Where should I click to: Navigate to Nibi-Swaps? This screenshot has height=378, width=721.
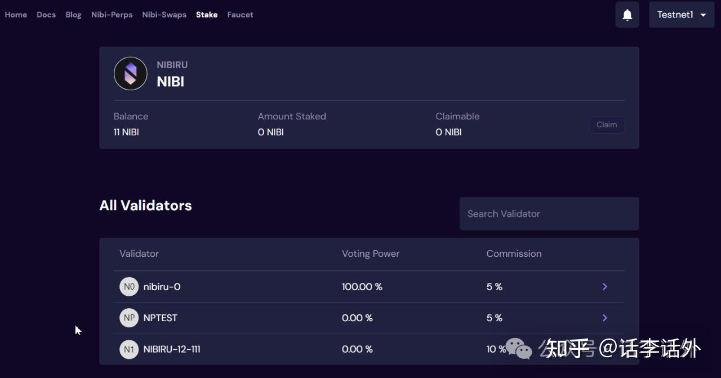(x=164, y=15)
